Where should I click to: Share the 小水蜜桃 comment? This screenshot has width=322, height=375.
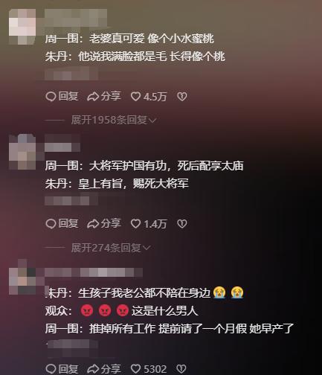pyautogui.click(x=104, y=97)
